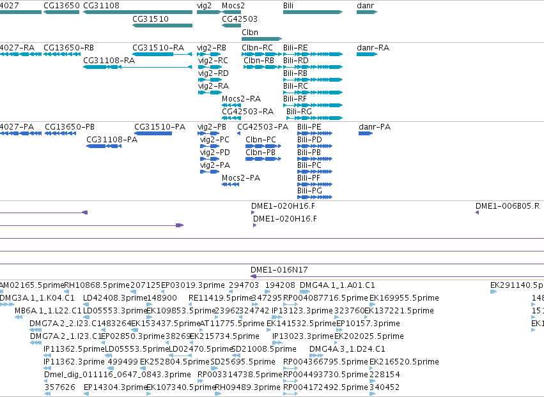Select transcript vig2-RB
The image size is (544, 397).
[x=209, y=54]
